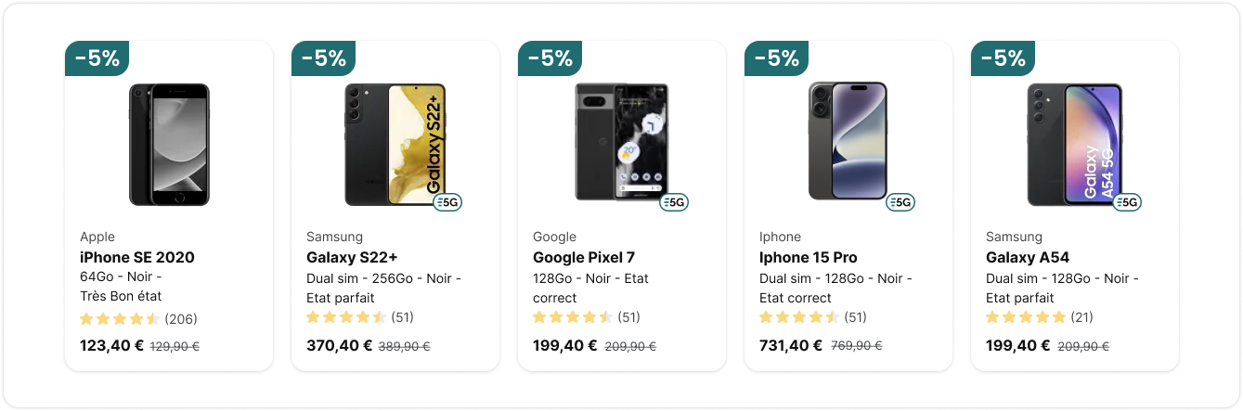Click the -5% discount tag on Galaxy A54 card
The height and width of the screenshot is (411, 1243).
(x=1003, y=58)
